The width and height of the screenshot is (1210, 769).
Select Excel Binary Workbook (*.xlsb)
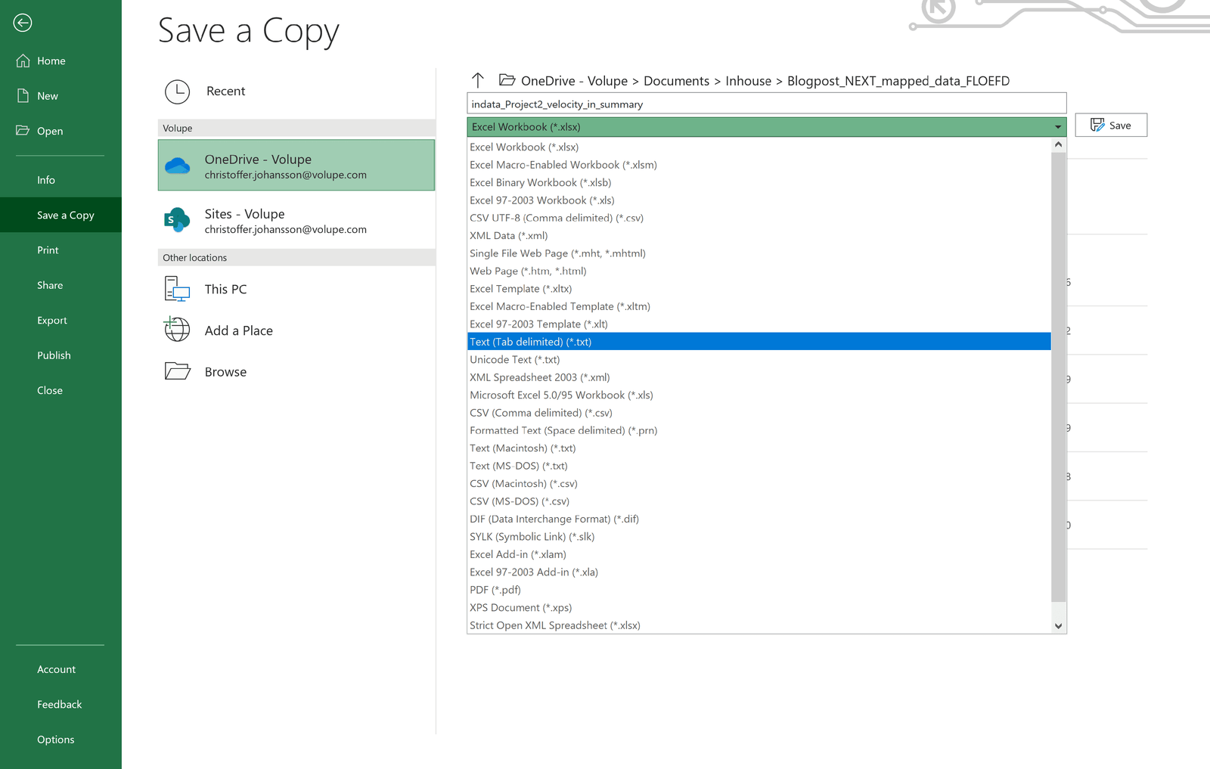(x=759, y=182)
